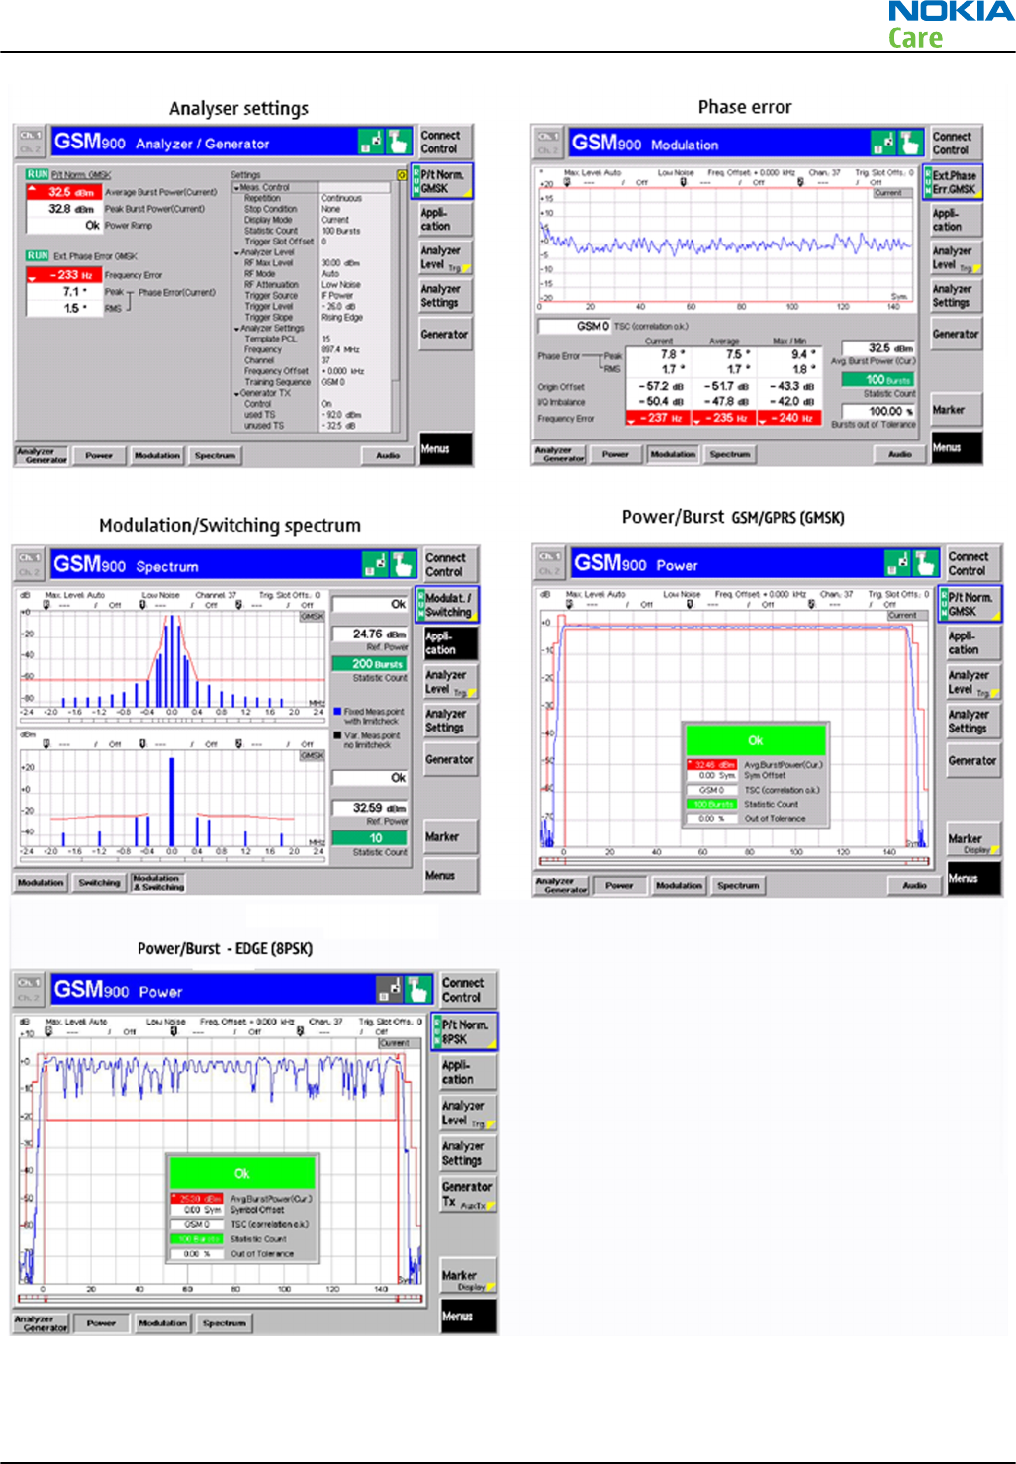Select Modulation hotkey tab in Analyser settings window
Screen dimensions: 1016x1464
(x=157, y=456)
